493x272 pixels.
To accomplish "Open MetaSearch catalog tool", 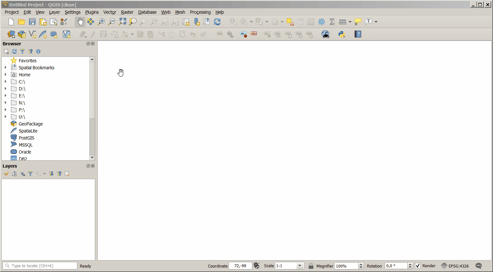I will [x=325, y=34].
